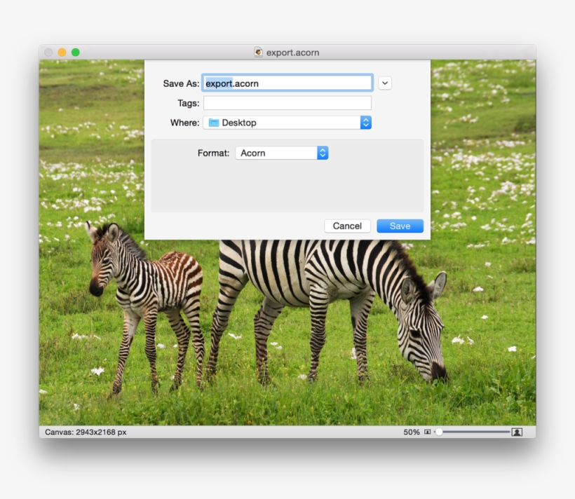Open the Where location dropdown
The height and width of the screenshot is (499, 575).
[287, 123]
